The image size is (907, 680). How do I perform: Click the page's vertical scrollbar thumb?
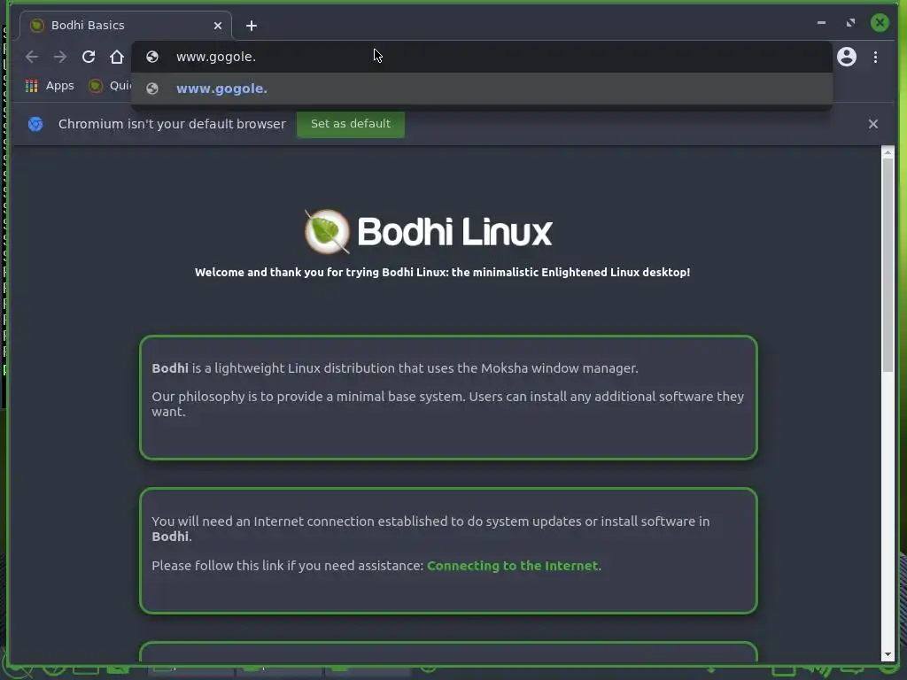click(888, 266)
